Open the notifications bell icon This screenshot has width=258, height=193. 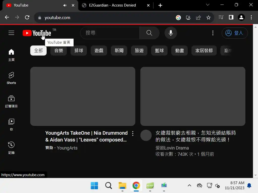tap(249, 186)
